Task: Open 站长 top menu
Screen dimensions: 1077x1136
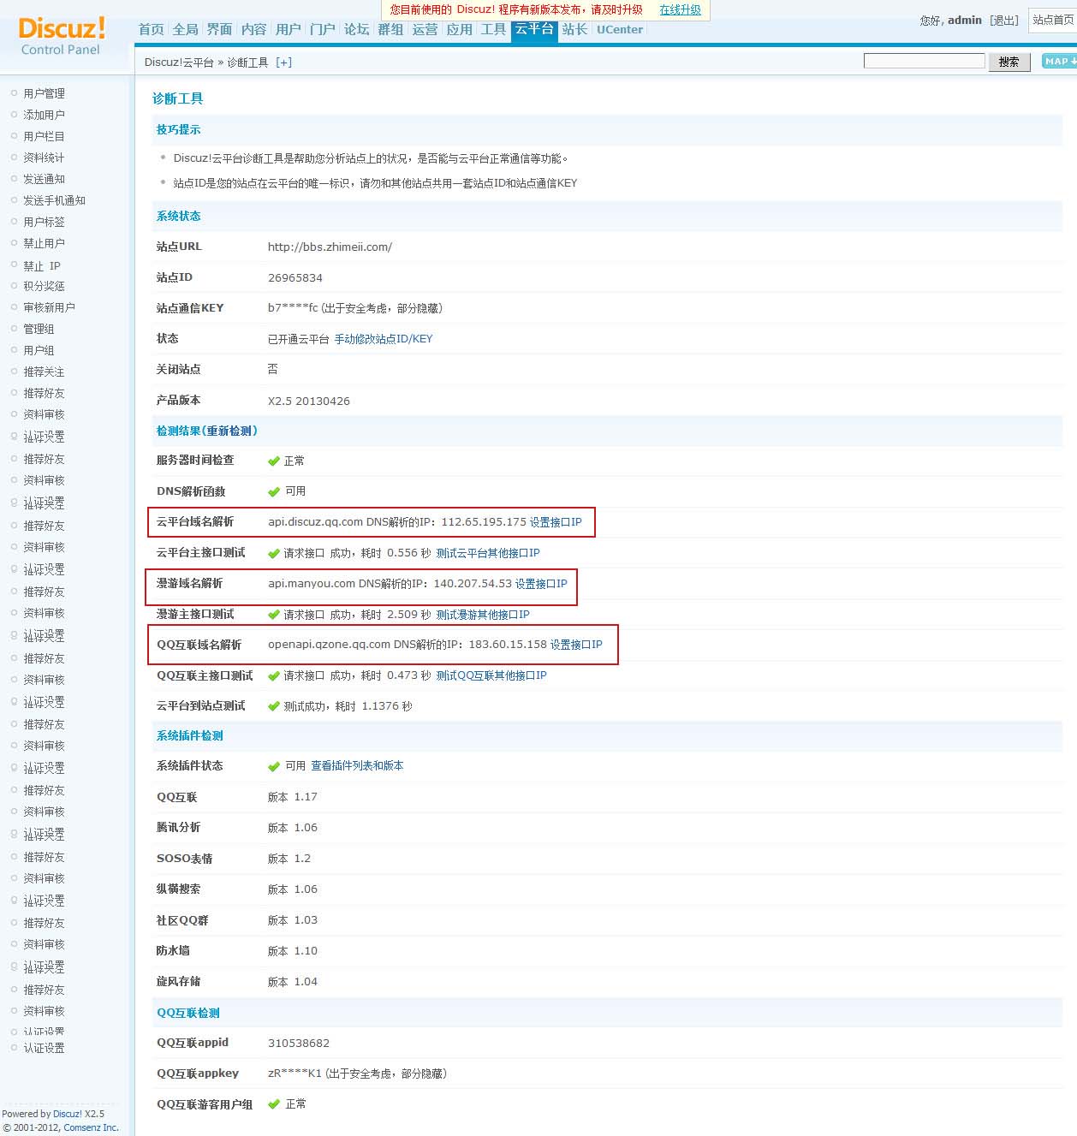Action: tap(575, 29)
